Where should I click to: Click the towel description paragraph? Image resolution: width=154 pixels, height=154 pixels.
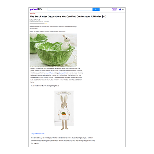[63, 140]
